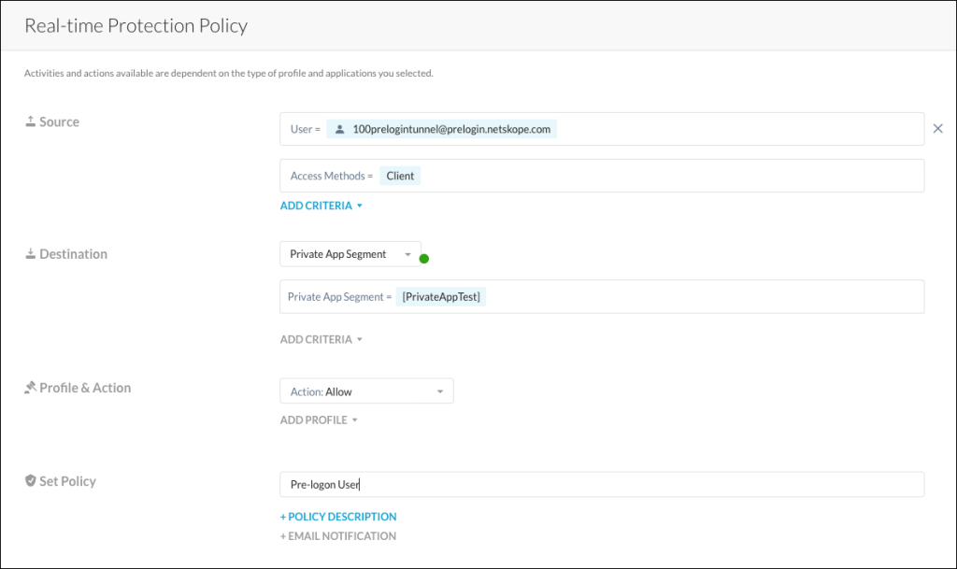Click the 'Source' section label
Image resolution: width=957 pixels, height=569 pixels.
coord(59,121)
